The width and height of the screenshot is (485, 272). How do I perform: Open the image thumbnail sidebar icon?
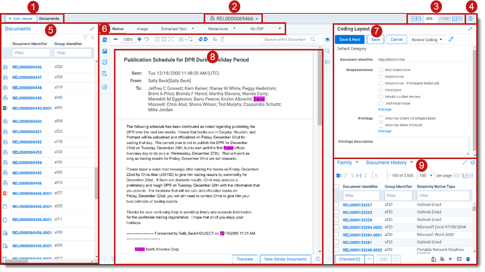point(105,51)
